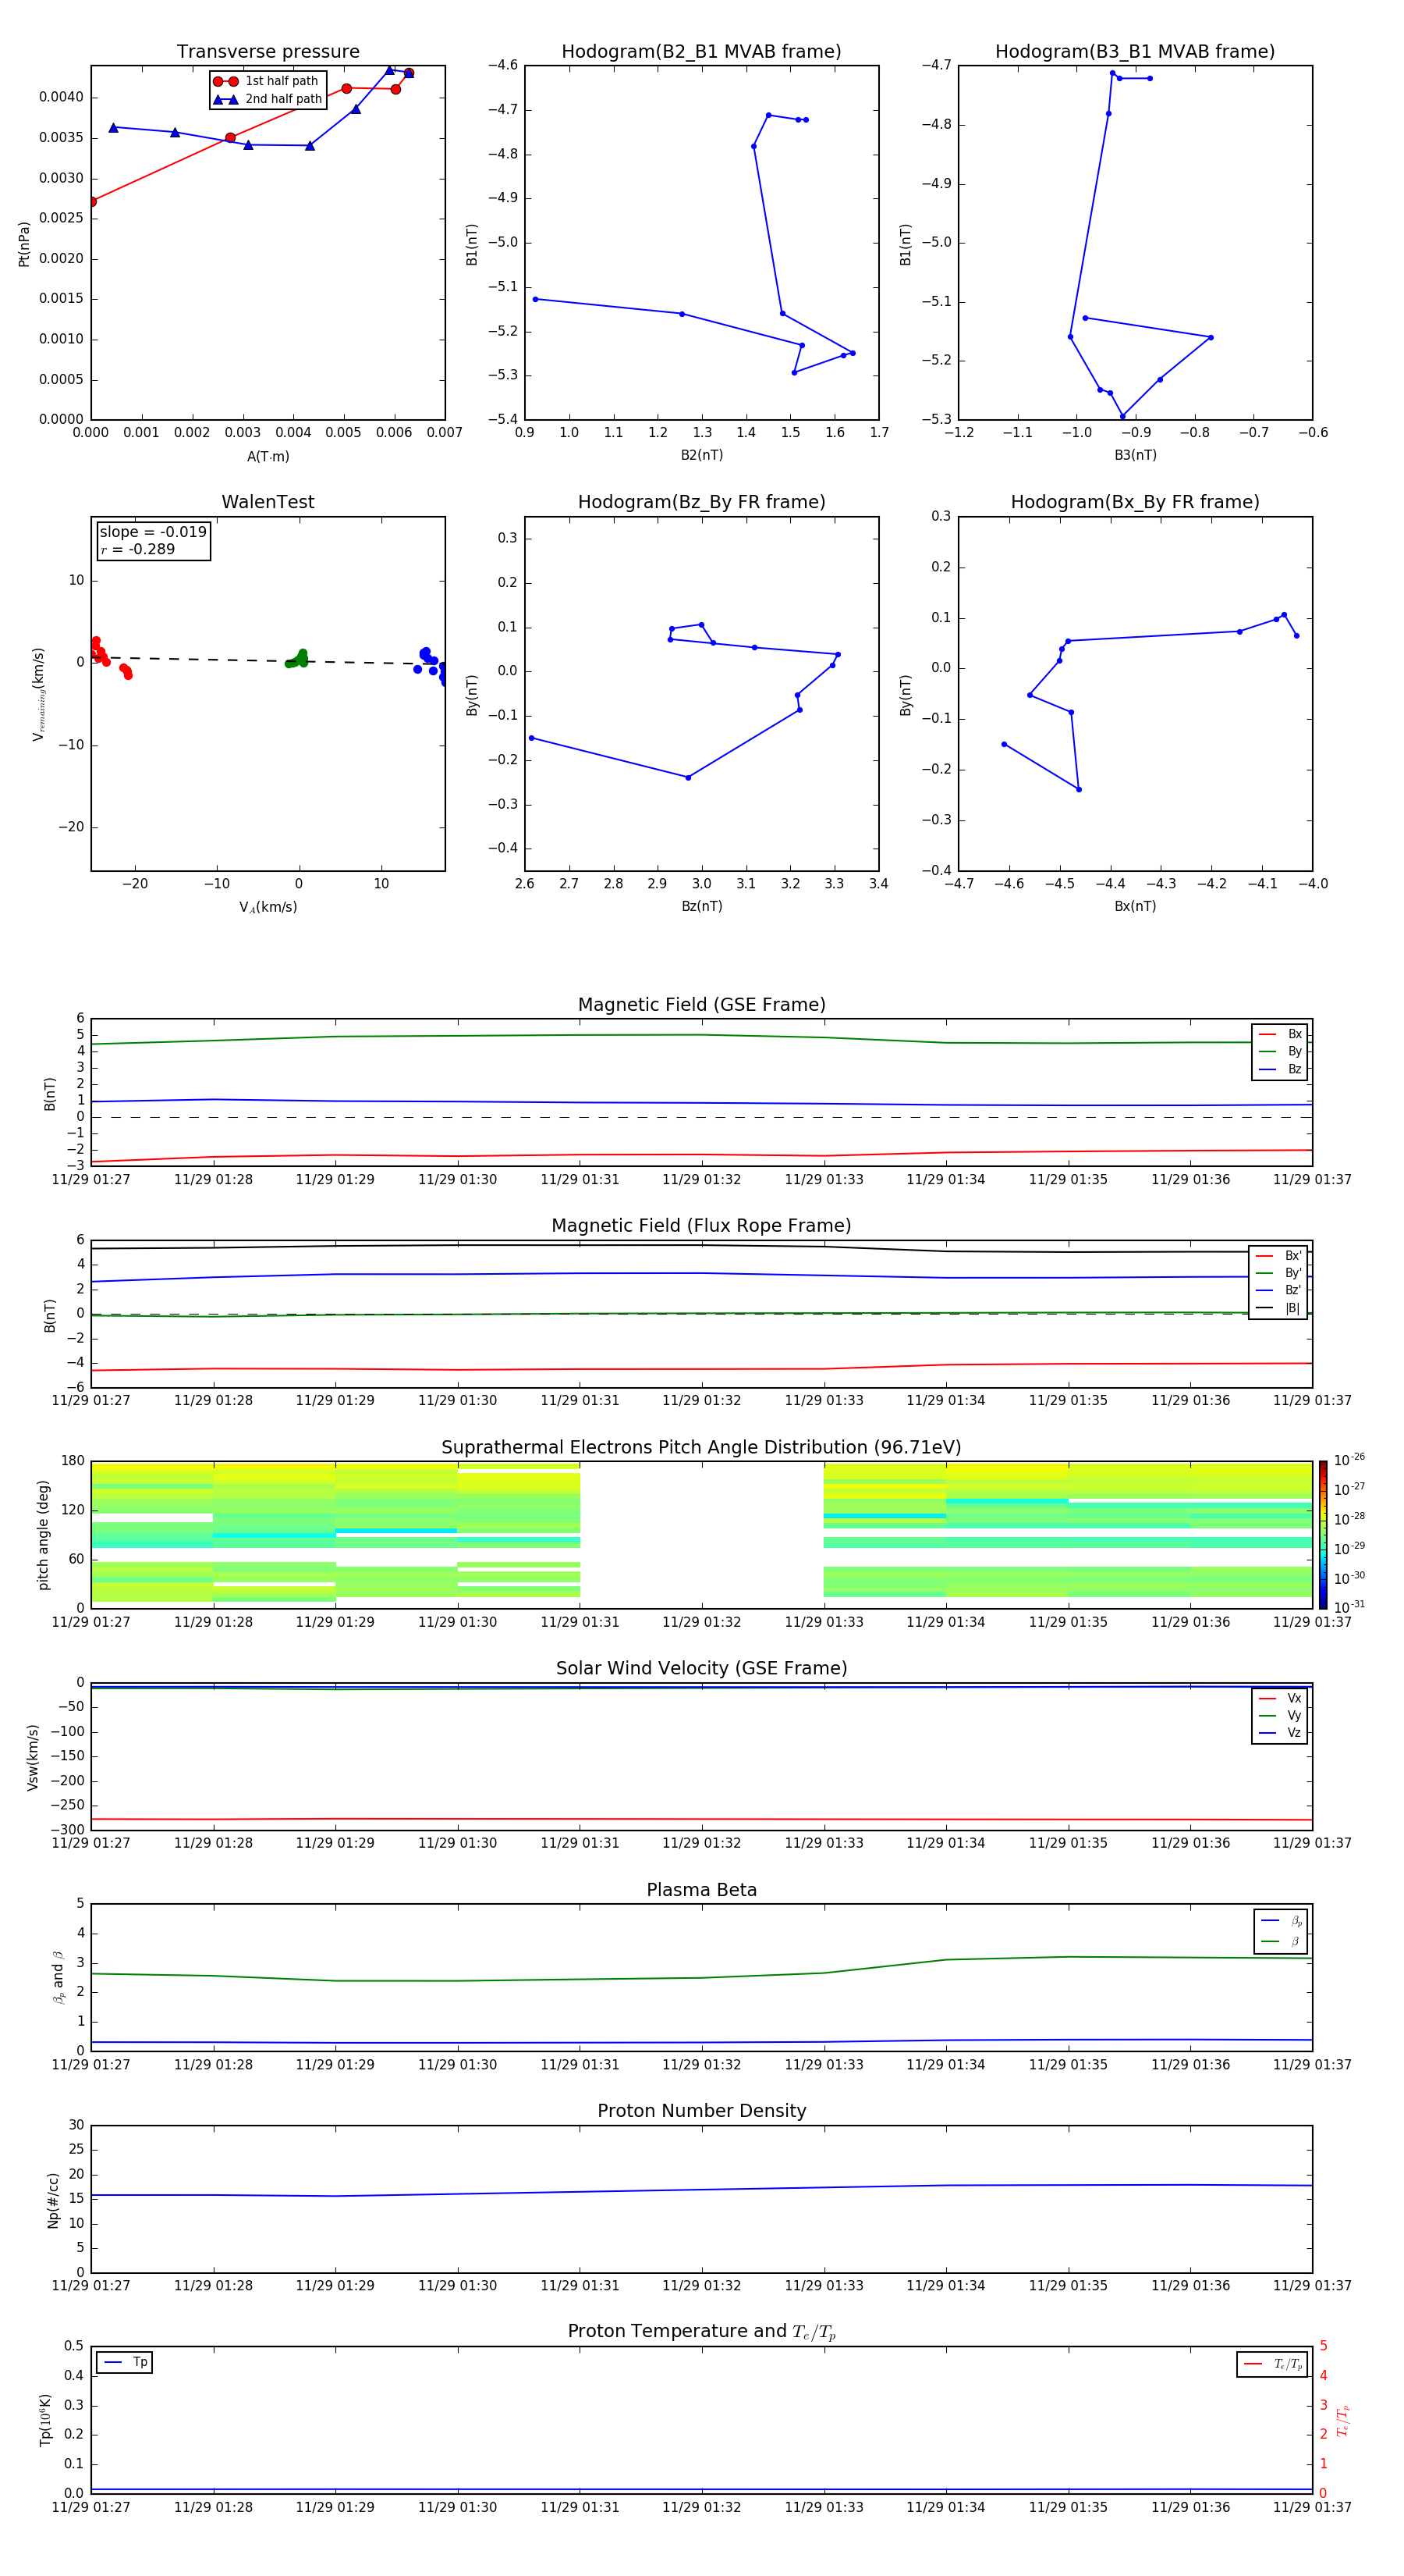This screenshot has width=1404, height=2576.
Task: Select the Vz entry in velocity legend
Action: 1280,1732
